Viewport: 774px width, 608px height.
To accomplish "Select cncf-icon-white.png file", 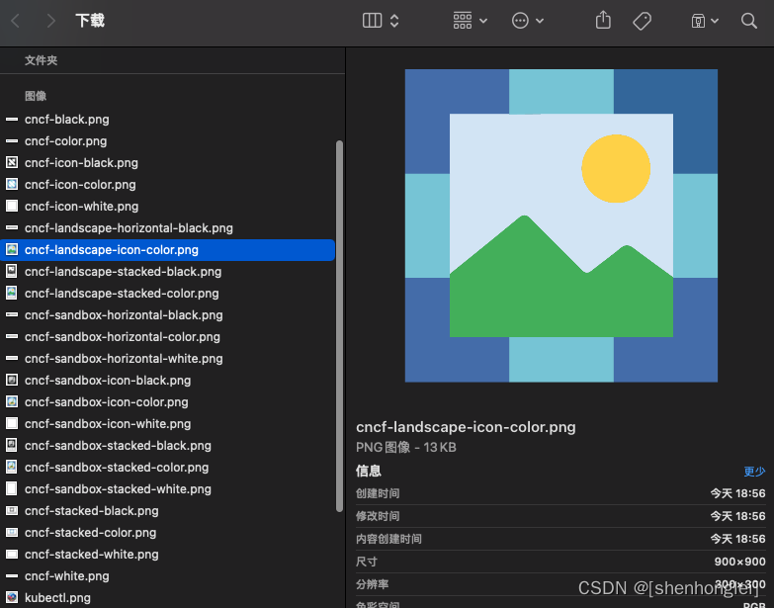I will tap(81, 207).
